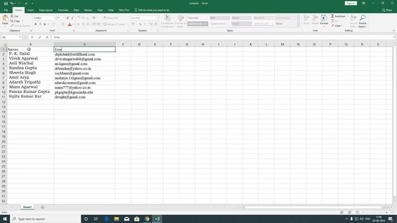Click the horizontal scrollbar

(313, 208)
